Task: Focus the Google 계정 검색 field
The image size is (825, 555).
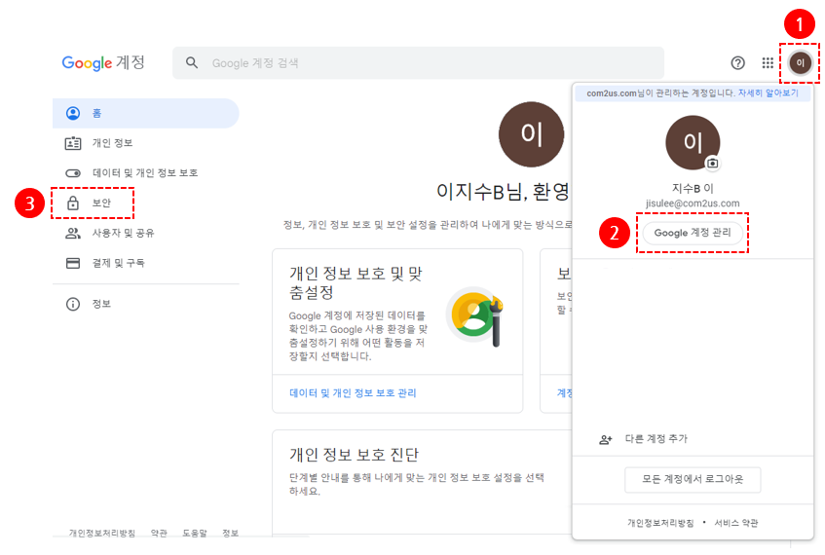Action: pyautogui.click(x=418, y=63)
